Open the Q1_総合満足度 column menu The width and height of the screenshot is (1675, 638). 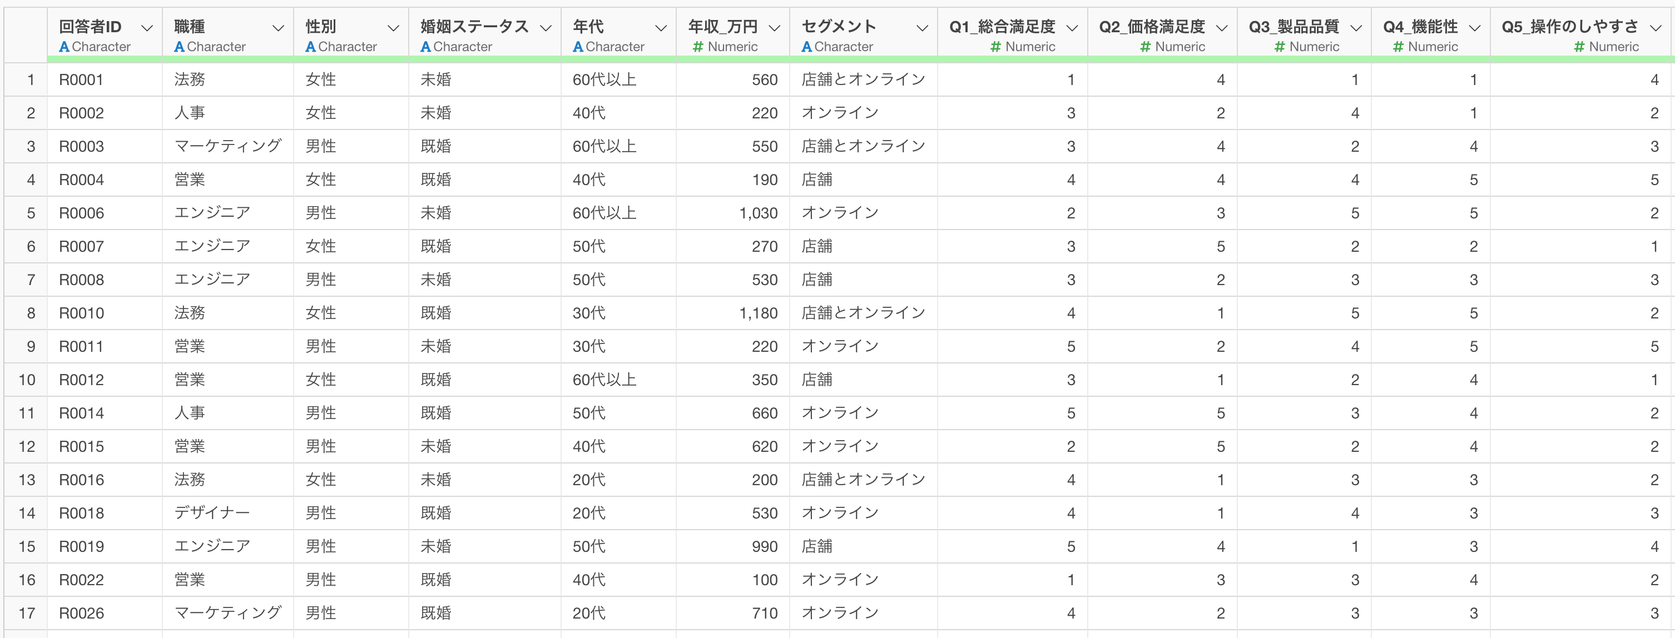[x=1072, y=28]
